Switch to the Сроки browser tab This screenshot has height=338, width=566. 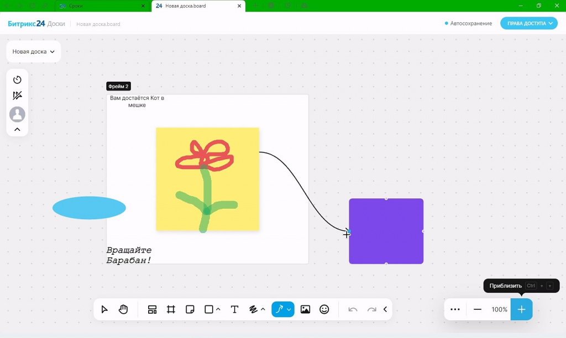click(x=102, y=6)
